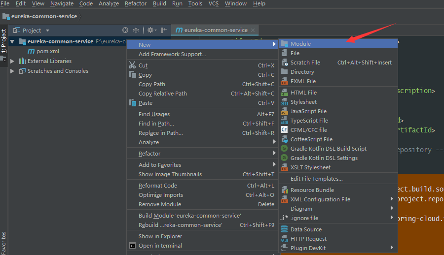Viewport: 444px width, 255px height.
Task: Select Module in the New submenu
Action: 338,44
